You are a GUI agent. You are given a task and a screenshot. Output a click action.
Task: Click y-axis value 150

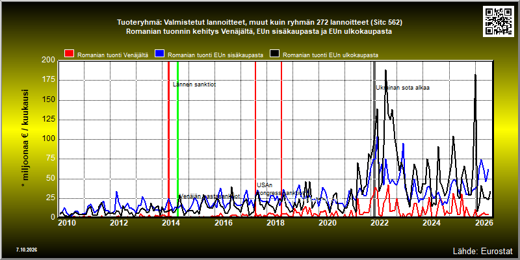pos(49,100)
